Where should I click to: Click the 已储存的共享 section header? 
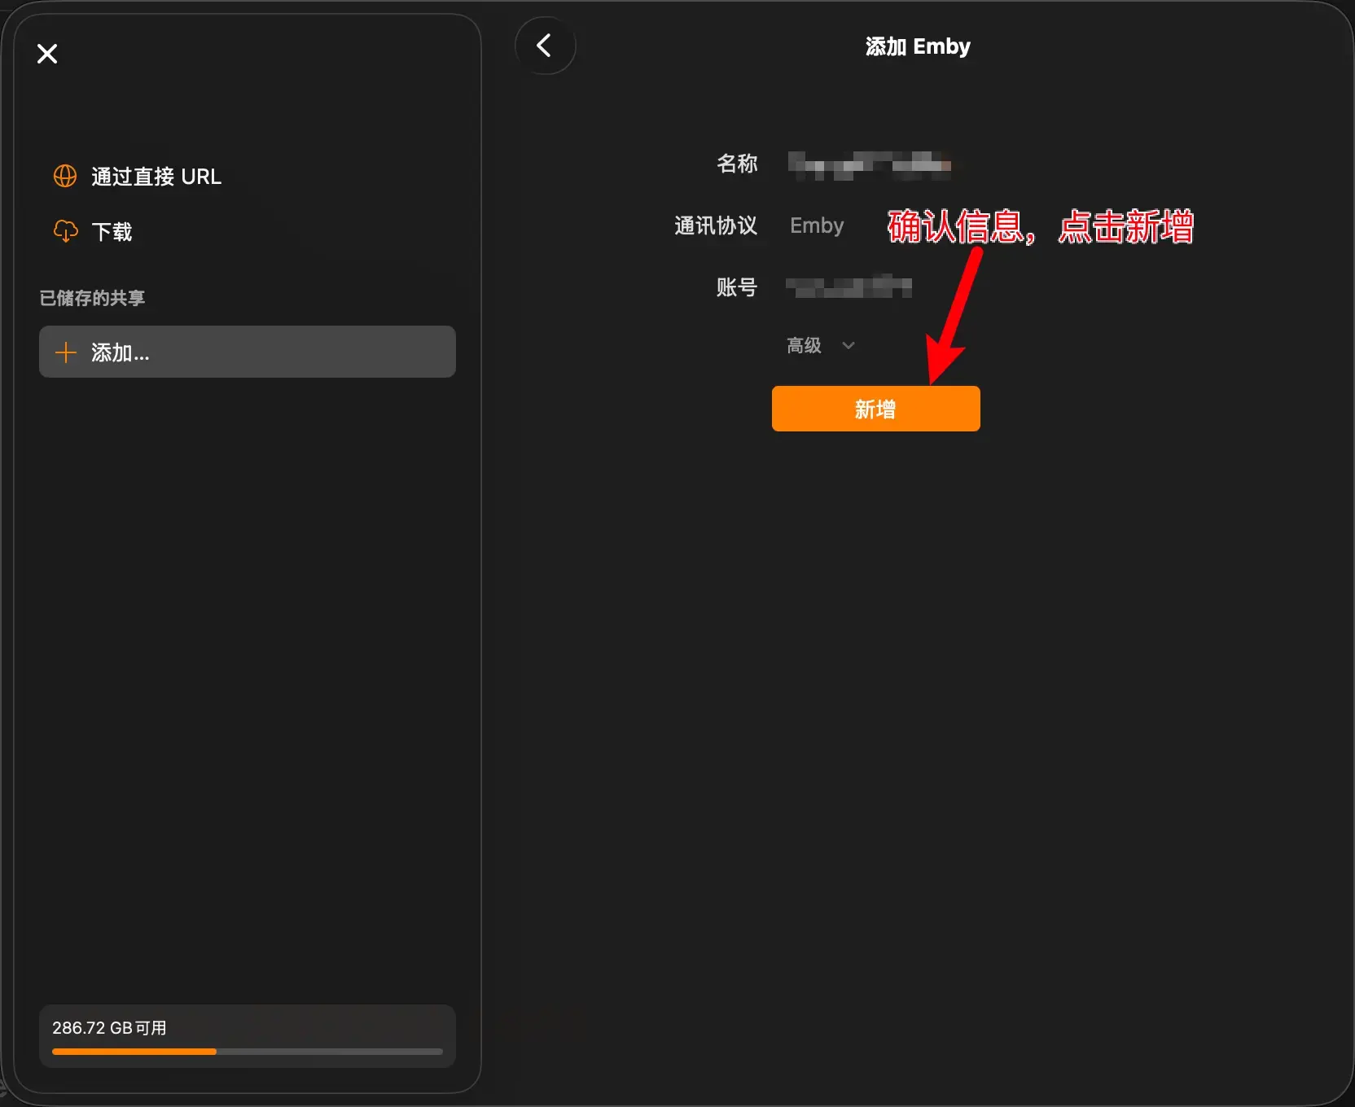click(x=92, y=298)
